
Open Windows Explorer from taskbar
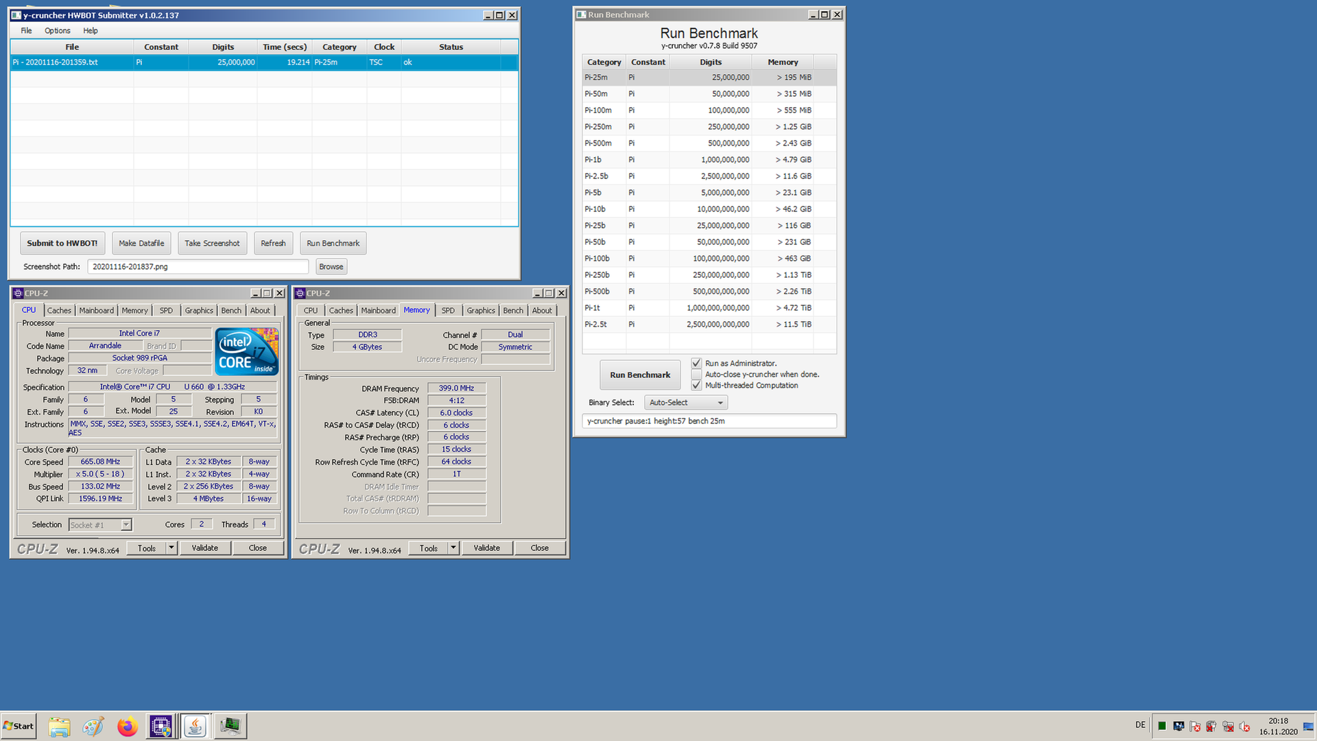coord(59,726)
